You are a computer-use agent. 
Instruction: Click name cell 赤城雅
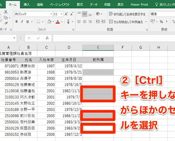coord(28,134)
